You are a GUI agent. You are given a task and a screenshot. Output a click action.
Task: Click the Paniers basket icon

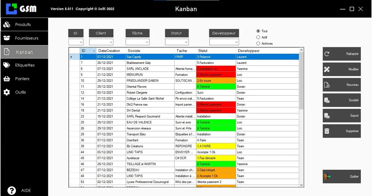click(7, 79)
